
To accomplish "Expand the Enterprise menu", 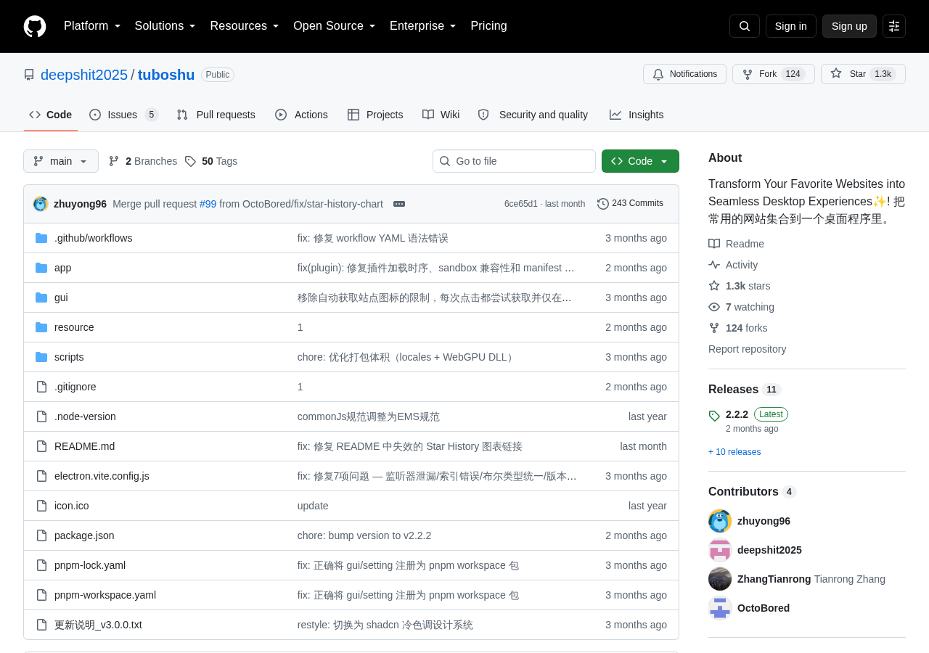I will click(x=423, y=26).
